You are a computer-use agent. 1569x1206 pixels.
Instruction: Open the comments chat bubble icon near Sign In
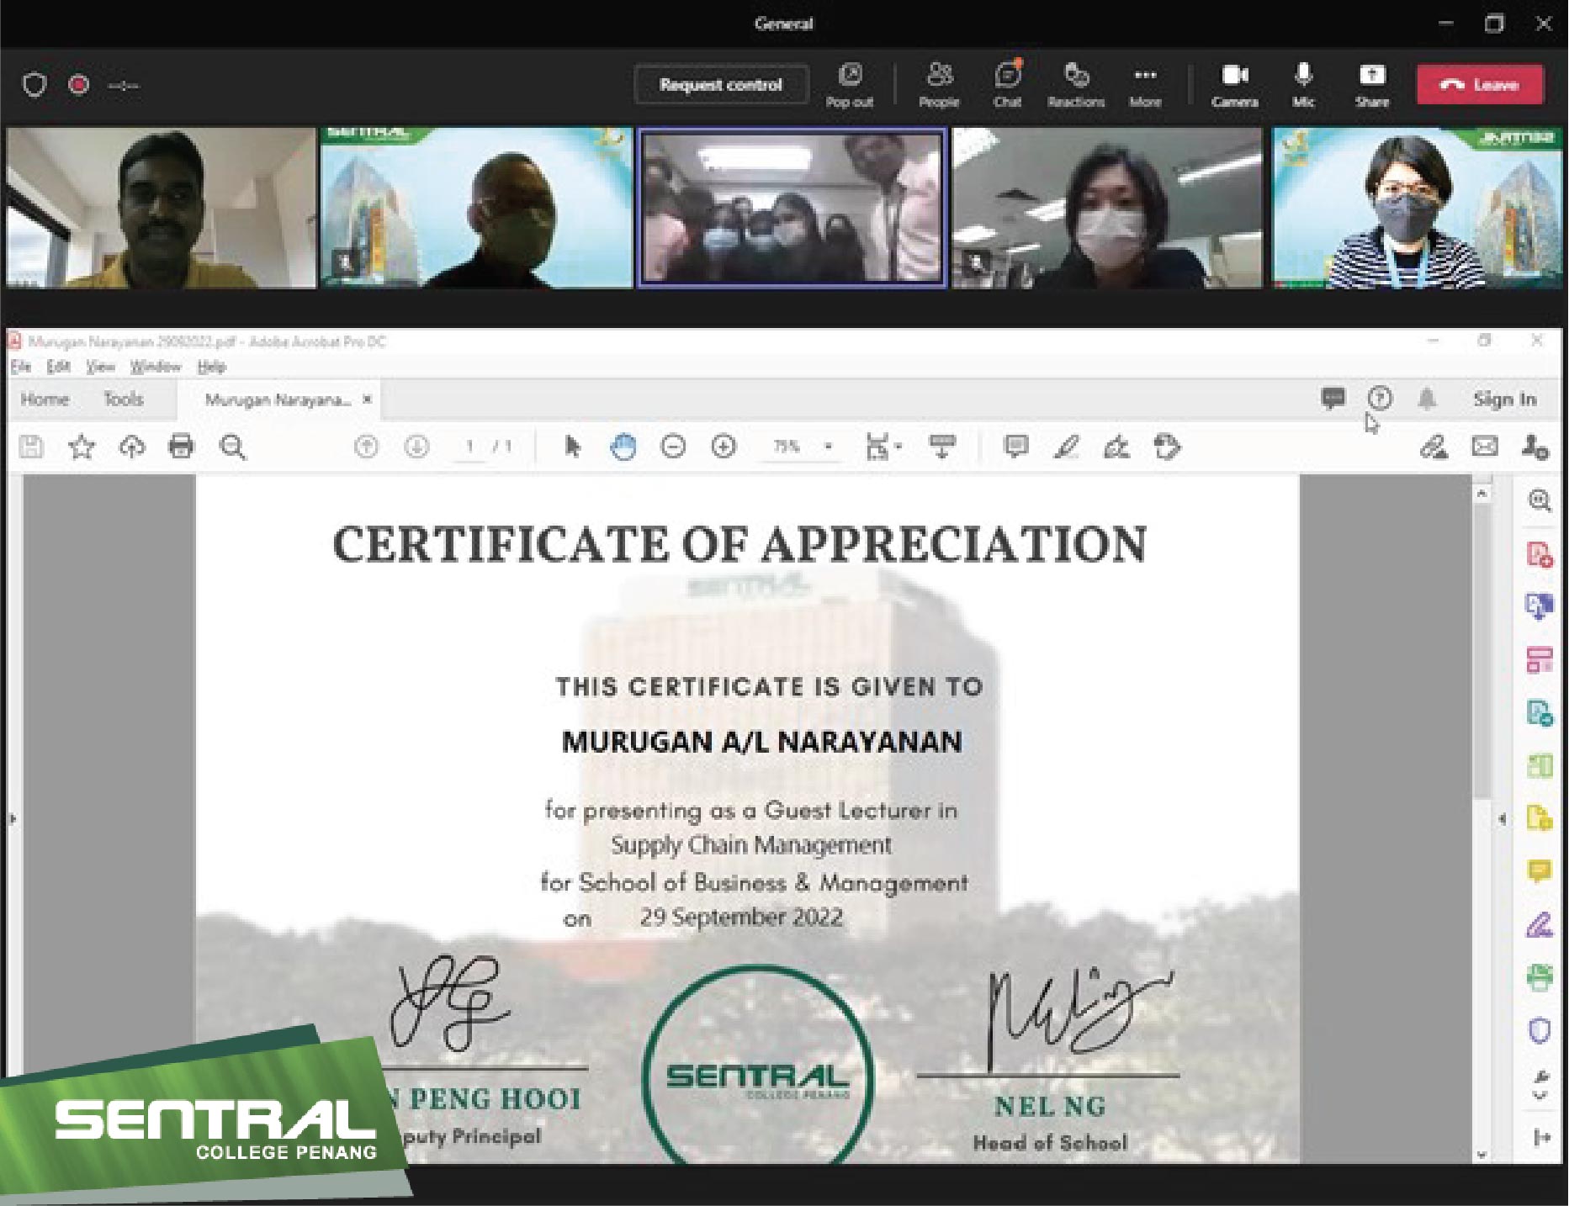(1333, 399)
